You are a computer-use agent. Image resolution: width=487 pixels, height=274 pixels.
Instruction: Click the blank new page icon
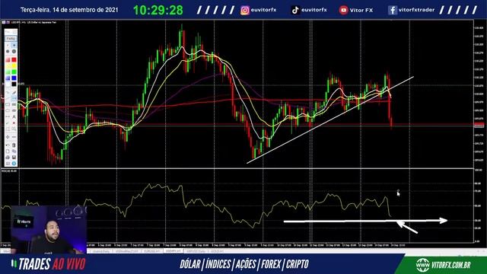pos(8,151)
